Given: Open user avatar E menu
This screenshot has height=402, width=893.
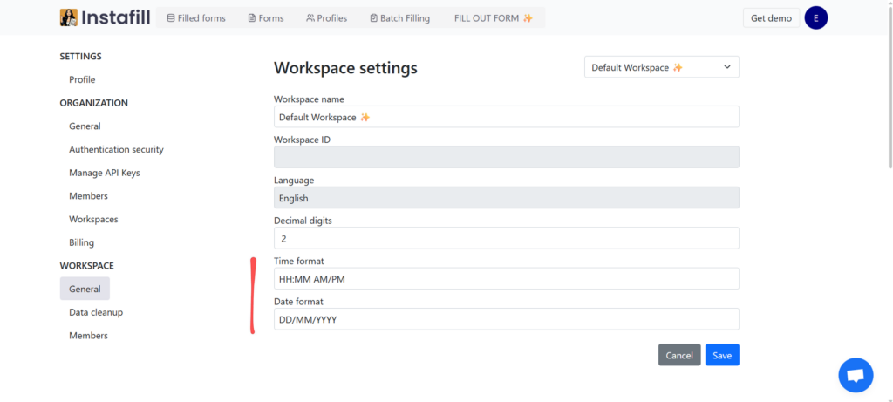Looking at the screenshot, I should 815,17.
